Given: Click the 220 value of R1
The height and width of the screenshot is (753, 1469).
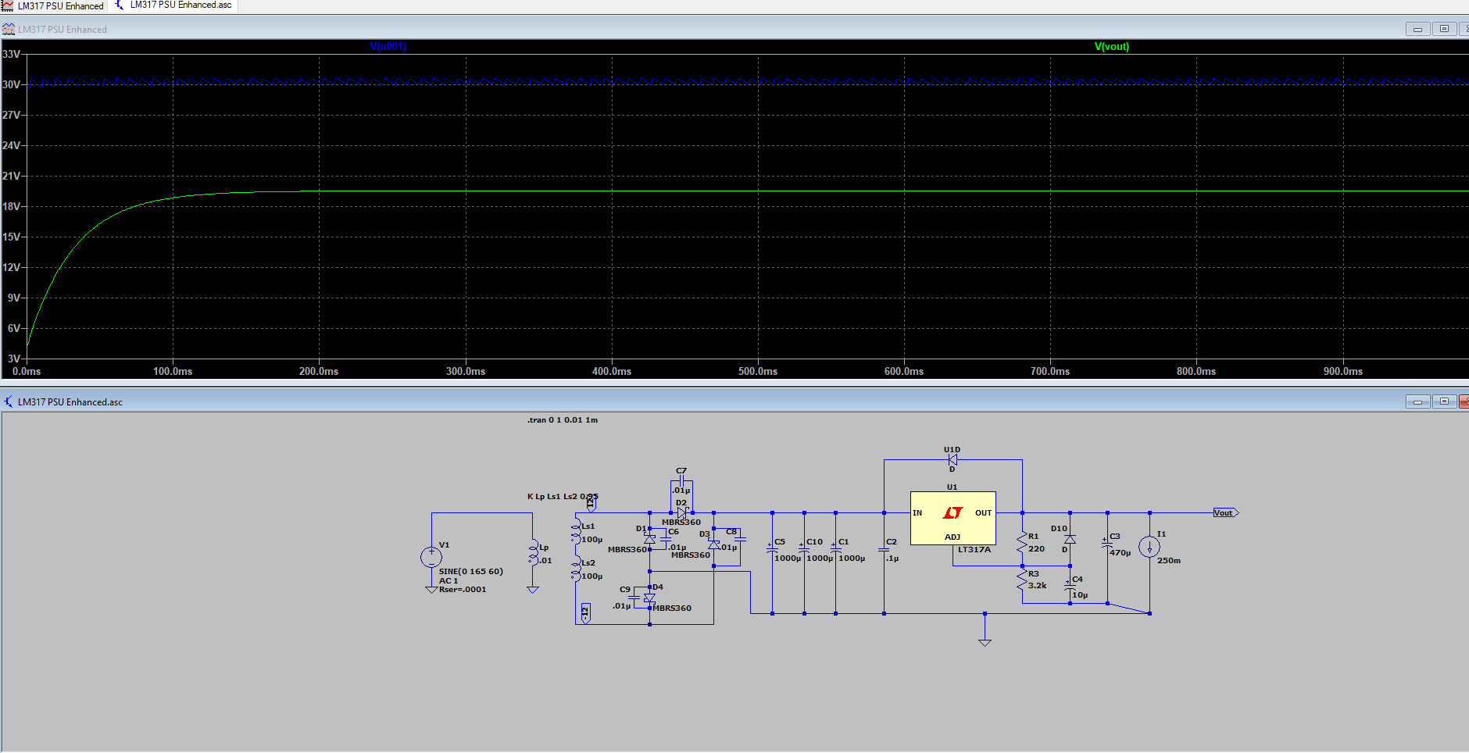Looking at the screenshot, I should (x=1036, y=548).
